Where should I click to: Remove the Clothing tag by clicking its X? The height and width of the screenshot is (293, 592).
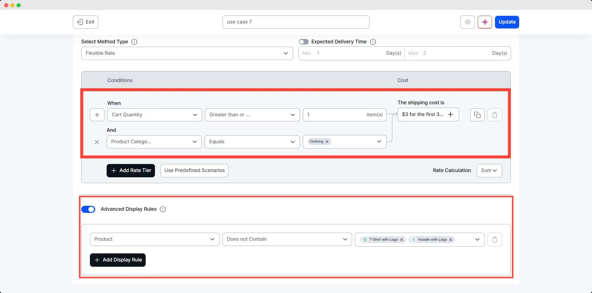click(x=327, y=141)
